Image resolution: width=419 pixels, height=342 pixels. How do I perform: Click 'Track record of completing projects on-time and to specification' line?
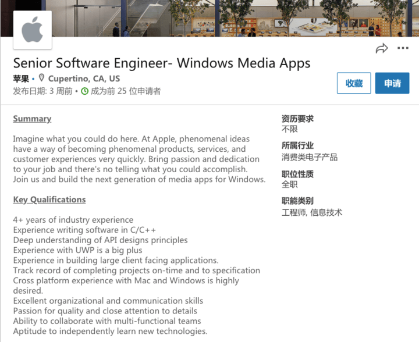tap(137, 270)
